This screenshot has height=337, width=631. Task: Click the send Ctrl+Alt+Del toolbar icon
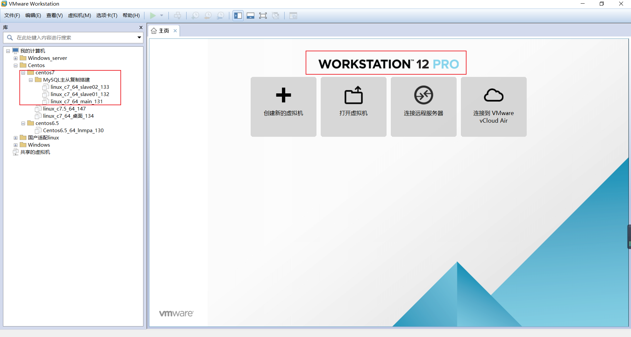(x=177, y=15)
